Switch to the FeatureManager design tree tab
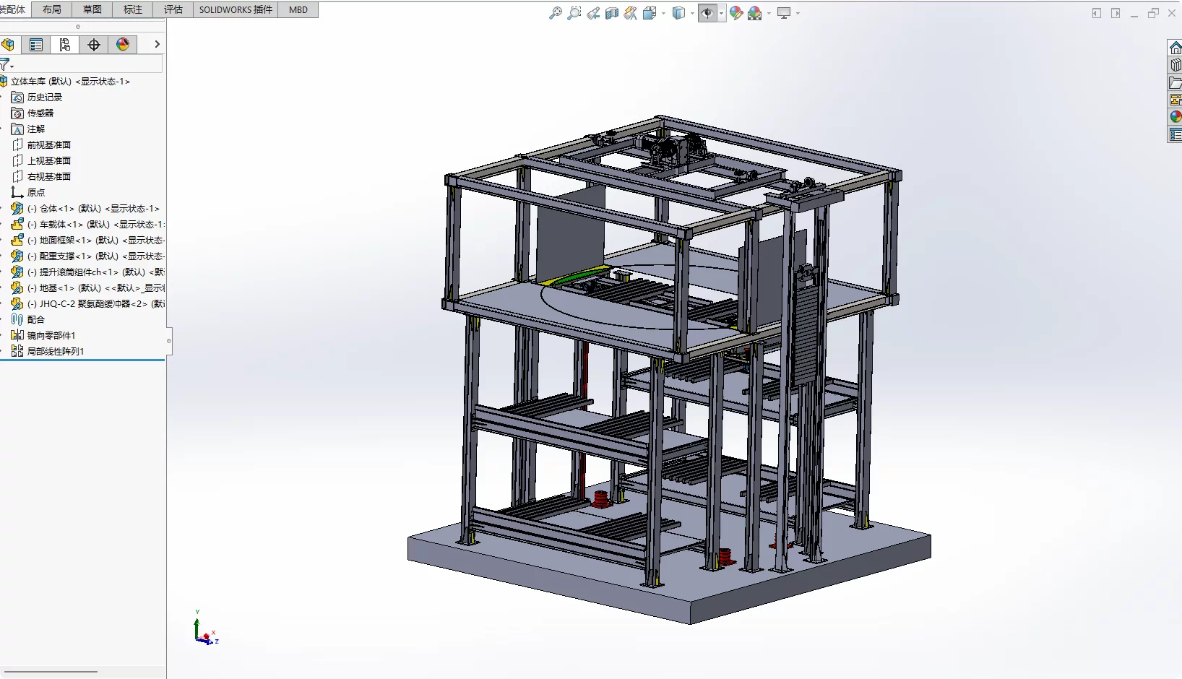 click(8, 45)
